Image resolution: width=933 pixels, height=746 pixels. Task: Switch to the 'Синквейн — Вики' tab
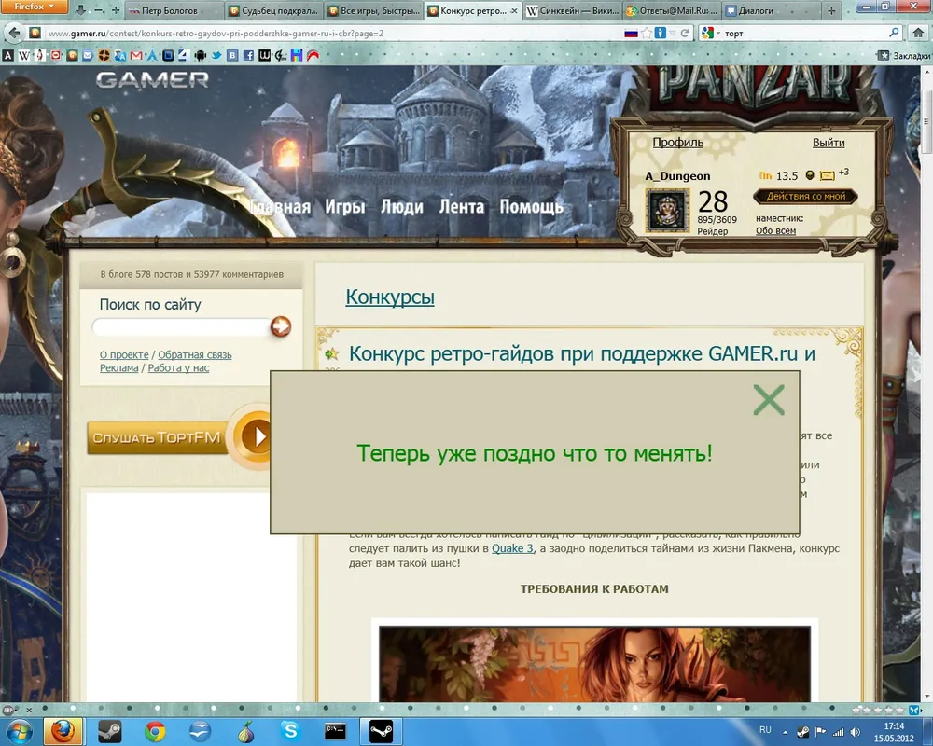567,11
